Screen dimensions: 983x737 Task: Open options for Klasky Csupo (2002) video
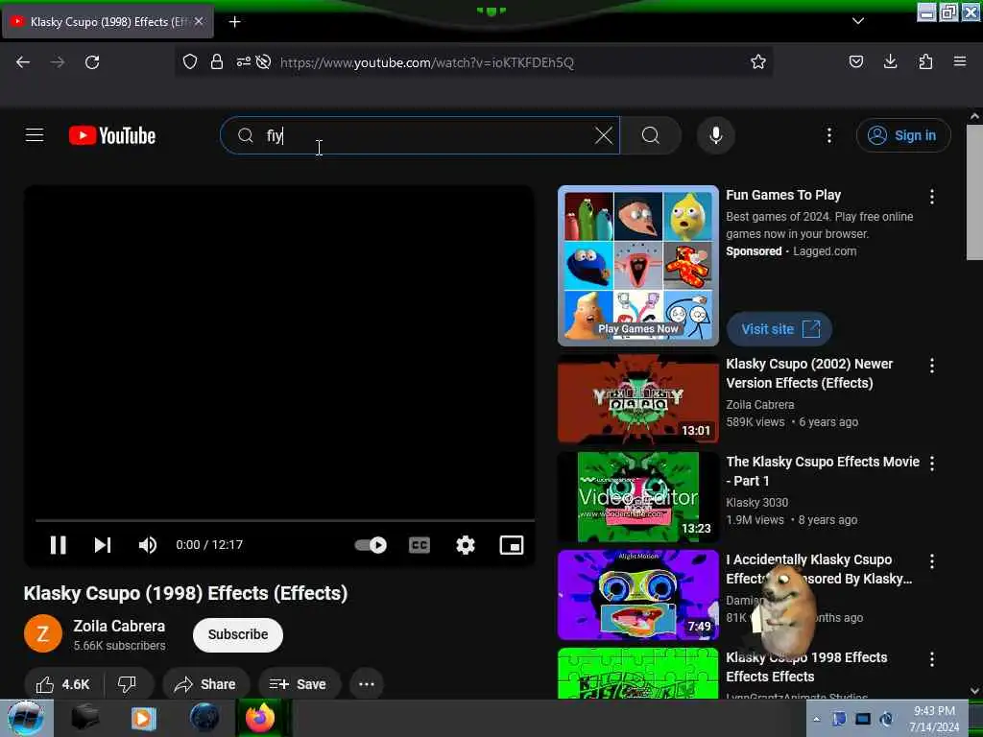(x=932, y=366)
